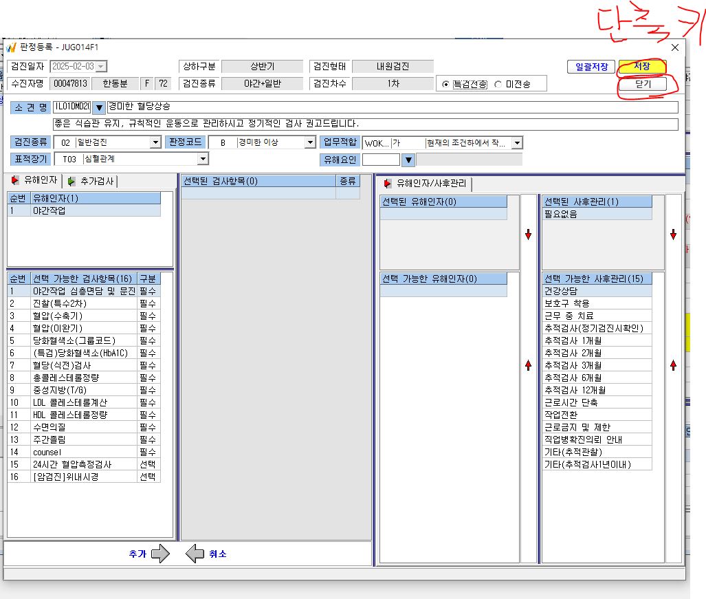Switch to the 추가검사 tab
The height and width of the screenshot is (599, 706).
[92, 181]
